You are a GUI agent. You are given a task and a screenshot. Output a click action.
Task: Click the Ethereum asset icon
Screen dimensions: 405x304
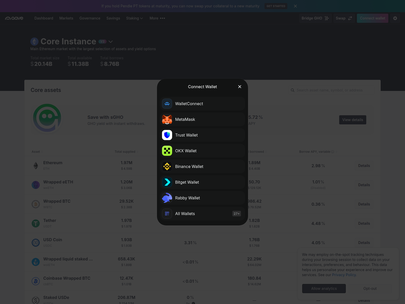point(36,166)
